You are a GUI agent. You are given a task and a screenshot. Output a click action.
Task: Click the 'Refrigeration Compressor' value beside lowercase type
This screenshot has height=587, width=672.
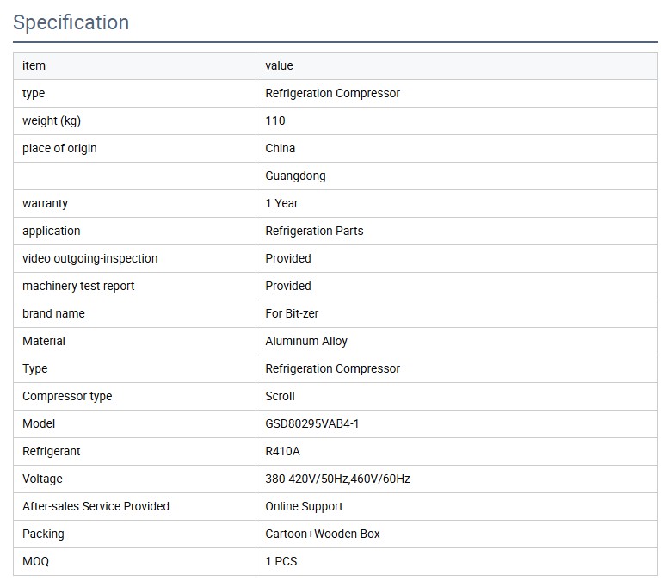(x=332, y=93)
